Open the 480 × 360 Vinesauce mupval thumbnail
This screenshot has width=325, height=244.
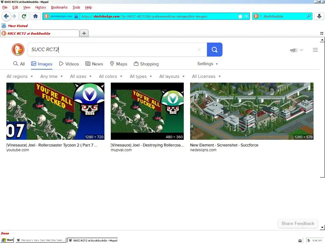(x=147, y=111)
